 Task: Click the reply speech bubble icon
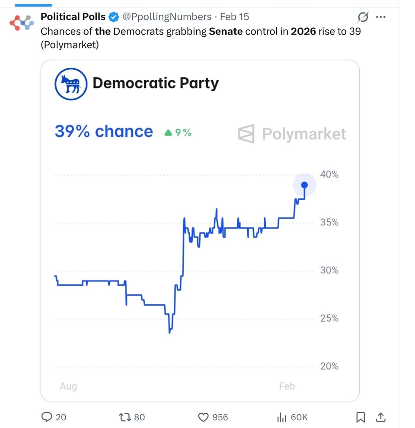pos(47,417)
